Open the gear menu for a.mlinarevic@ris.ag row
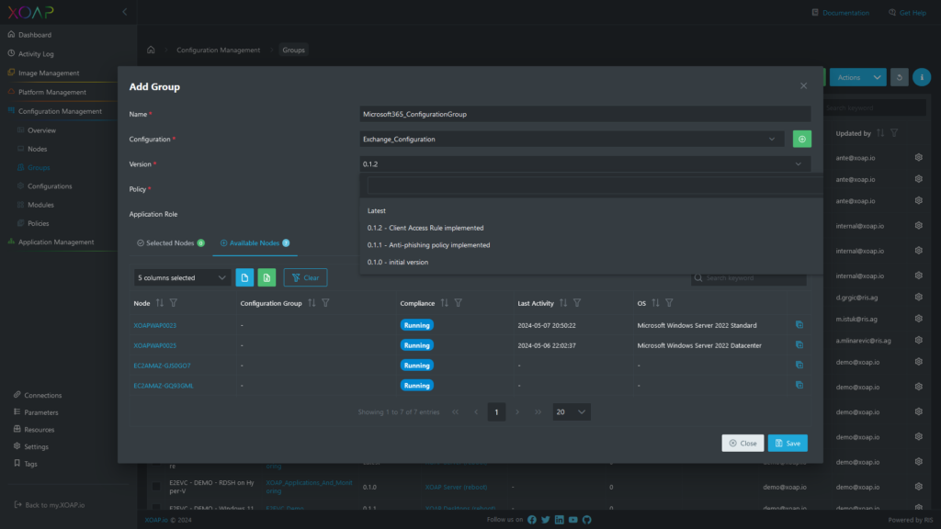The image size is (941, 529). (919, 340)
